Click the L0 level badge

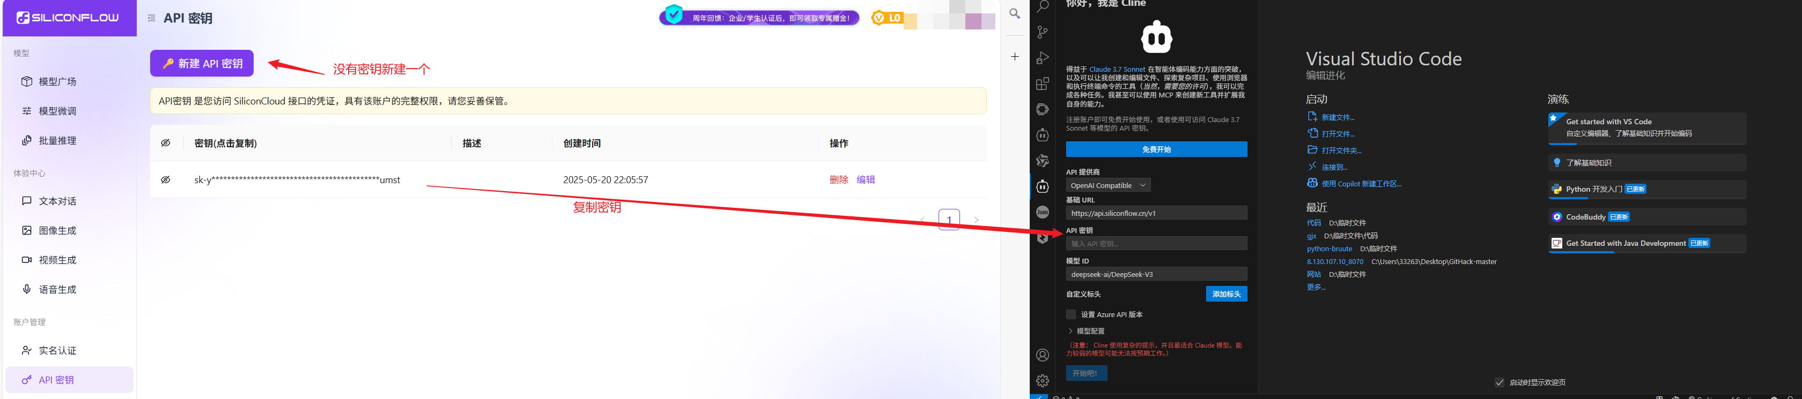point(887,18)
